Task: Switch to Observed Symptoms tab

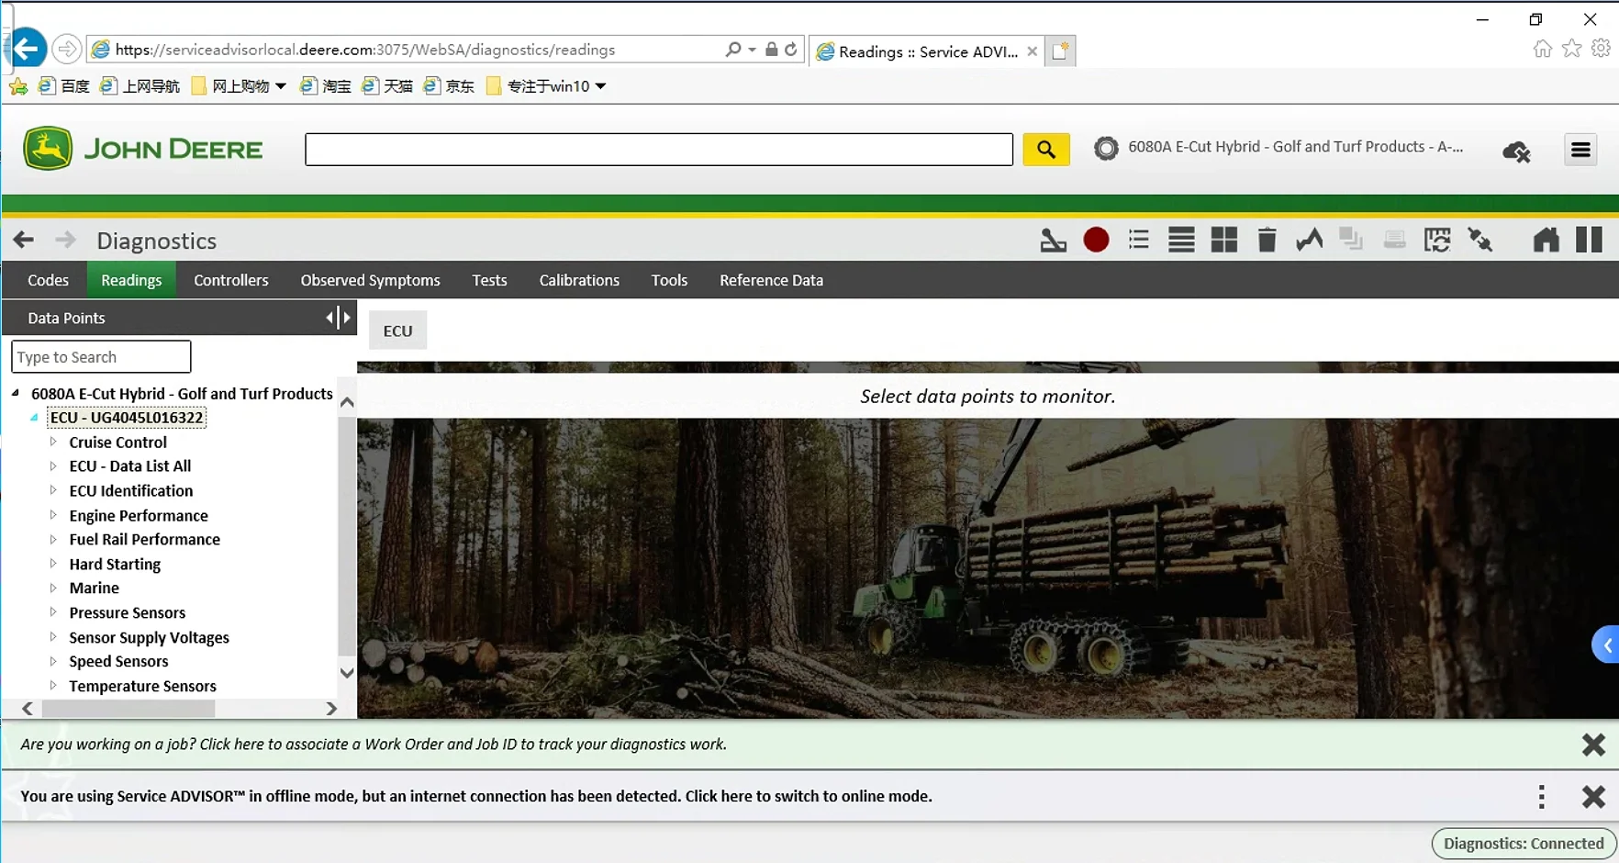Action: pyautogui.click(x=370, y=280)
